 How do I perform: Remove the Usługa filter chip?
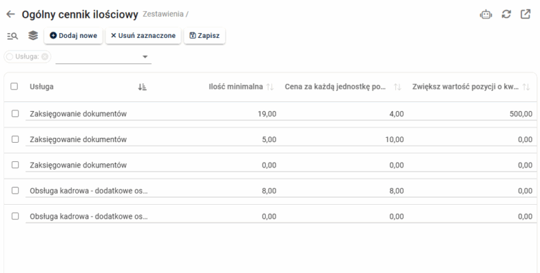tap(45, 56)
